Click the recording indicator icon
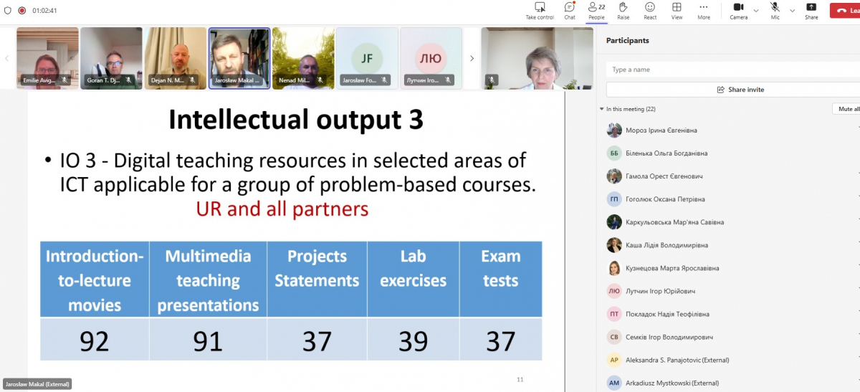Screen dimensions: 860x392 (21, 11)
